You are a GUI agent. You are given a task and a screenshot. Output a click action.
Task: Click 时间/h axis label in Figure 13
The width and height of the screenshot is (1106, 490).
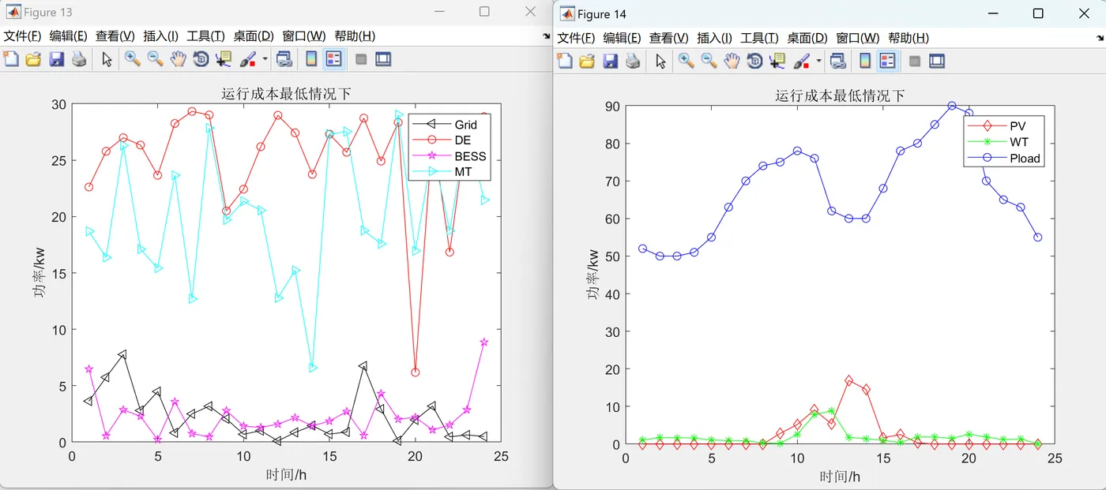[x=286, y=473]
